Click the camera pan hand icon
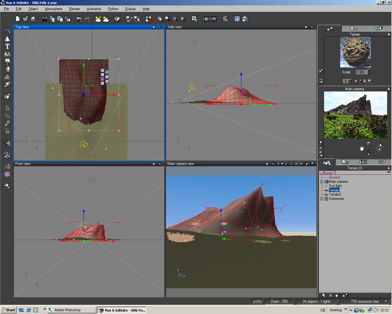The image size is (392, 314). point(362,148)
